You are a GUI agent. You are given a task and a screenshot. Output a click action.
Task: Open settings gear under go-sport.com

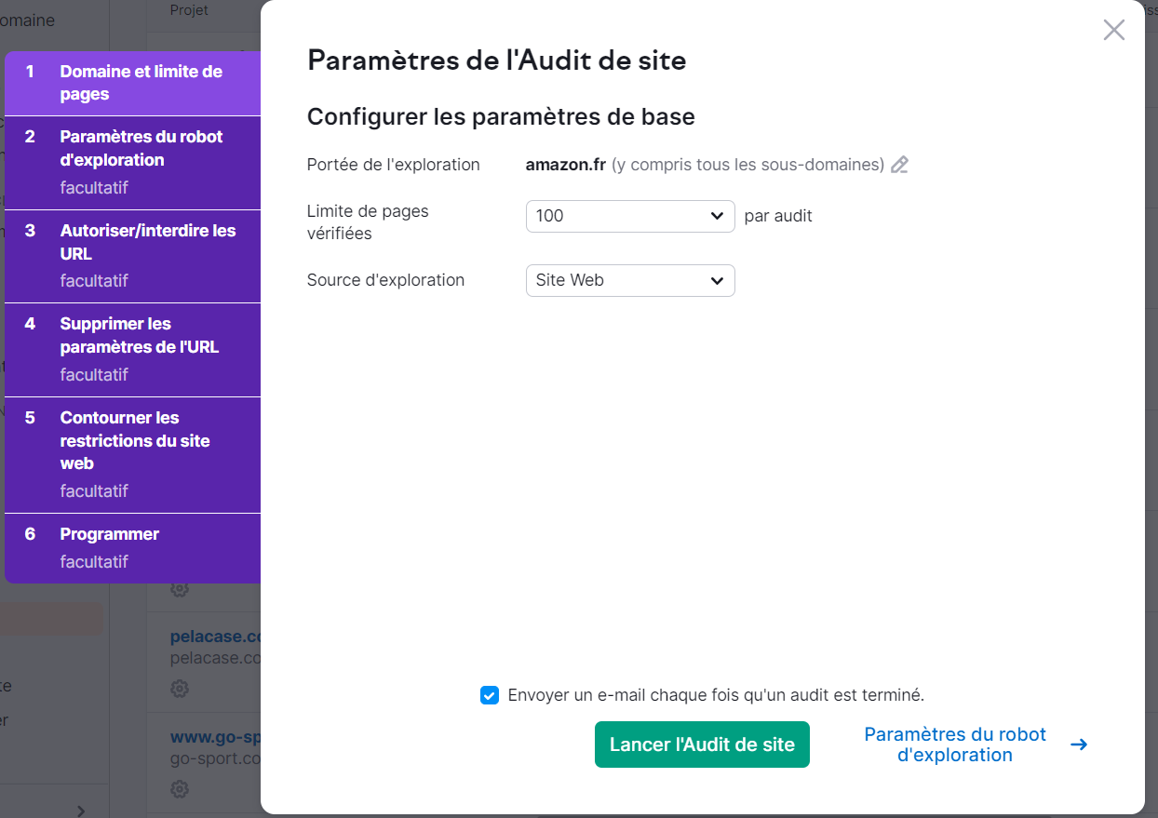point(179,788)
